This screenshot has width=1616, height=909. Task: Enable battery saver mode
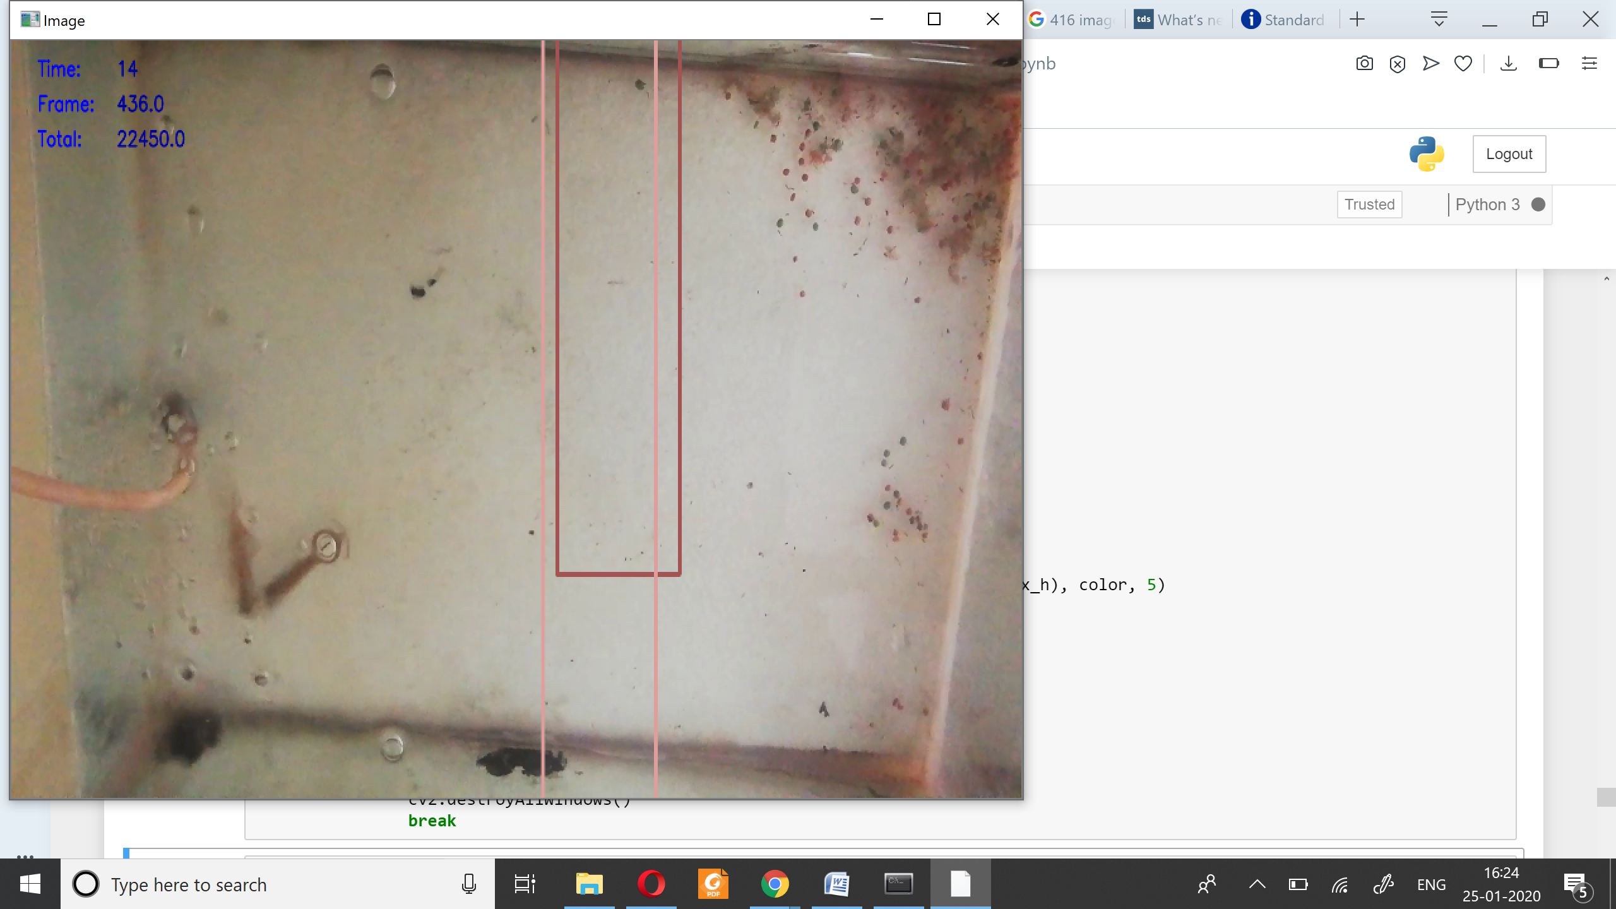click(1549, 63)
